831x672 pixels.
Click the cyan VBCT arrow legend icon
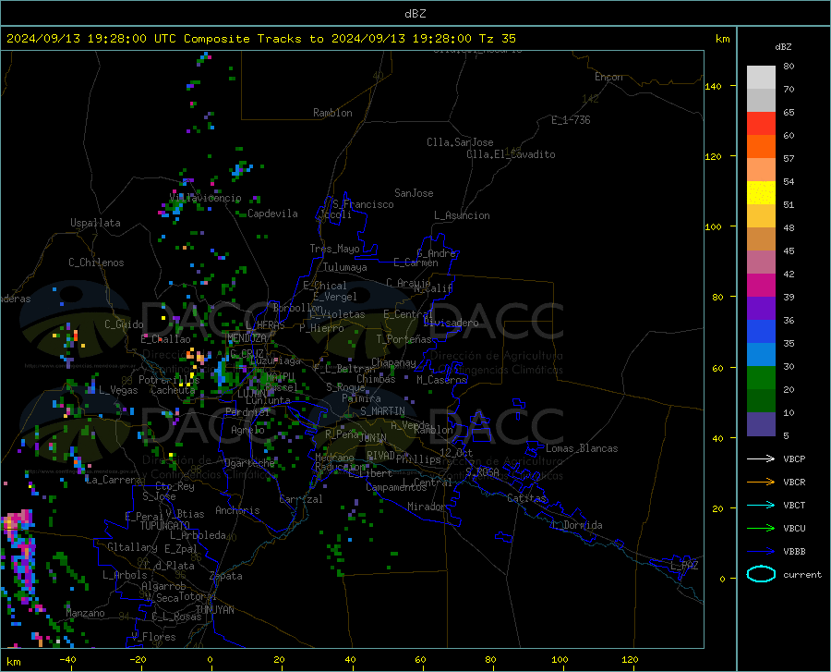tap(761, 505)
